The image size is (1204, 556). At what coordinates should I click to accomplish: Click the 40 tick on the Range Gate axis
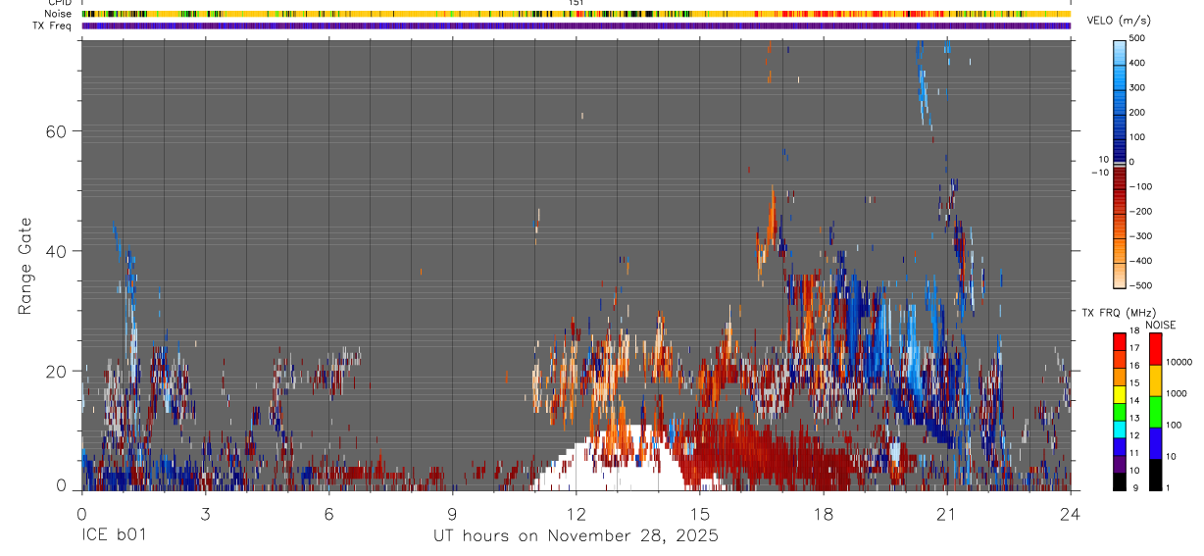[57, 251]
